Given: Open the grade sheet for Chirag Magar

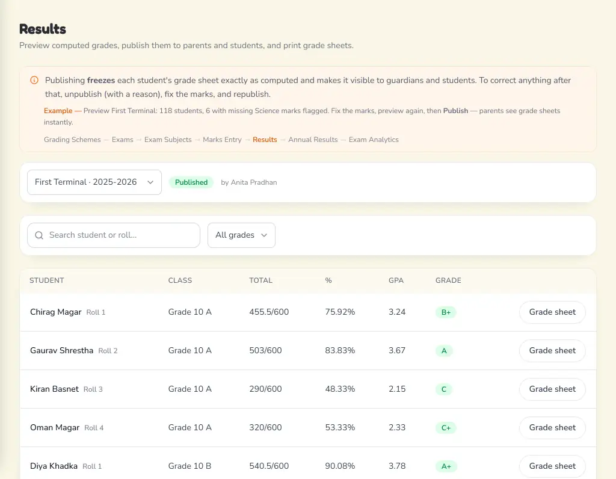Looking at the screenshot, I should click(x=552, y=312).
